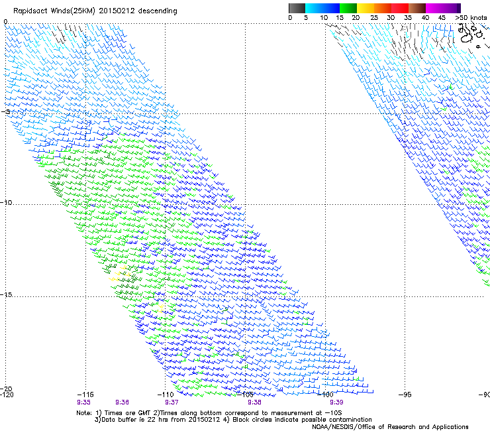Pick the orange 25–30 knots legend swatch

click(x=383, y=8)
